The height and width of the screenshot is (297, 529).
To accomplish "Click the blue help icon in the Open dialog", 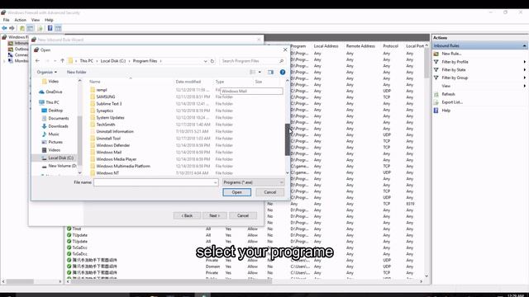I will [283, 72].
